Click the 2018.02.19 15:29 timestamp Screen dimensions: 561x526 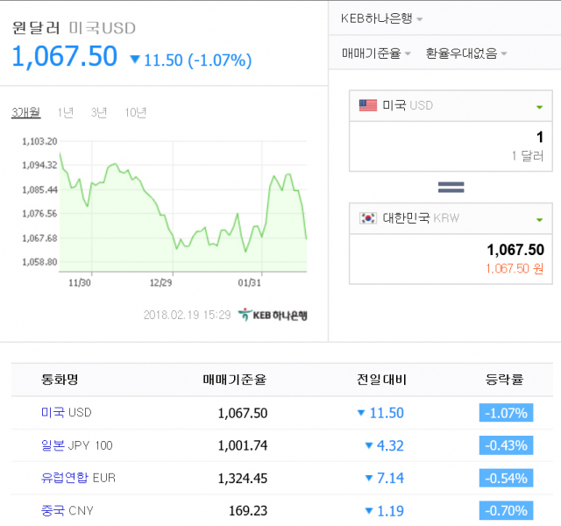187,315
